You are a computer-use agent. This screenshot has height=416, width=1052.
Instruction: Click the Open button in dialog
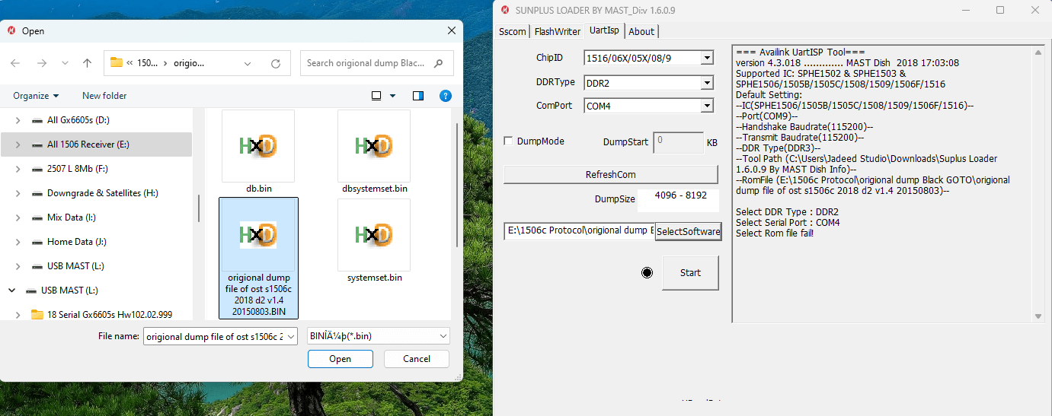pyautogui.click(x=341, y=359)
